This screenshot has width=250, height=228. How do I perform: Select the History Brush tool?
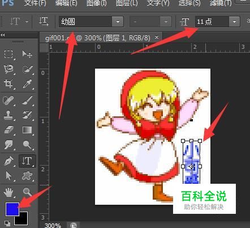point(28,115)
